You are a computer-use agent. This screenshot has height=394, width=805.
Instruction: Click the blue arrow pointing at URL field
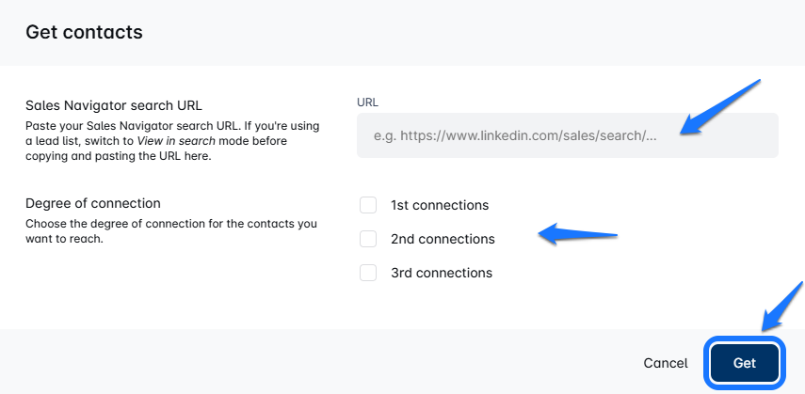click(720, 106)
